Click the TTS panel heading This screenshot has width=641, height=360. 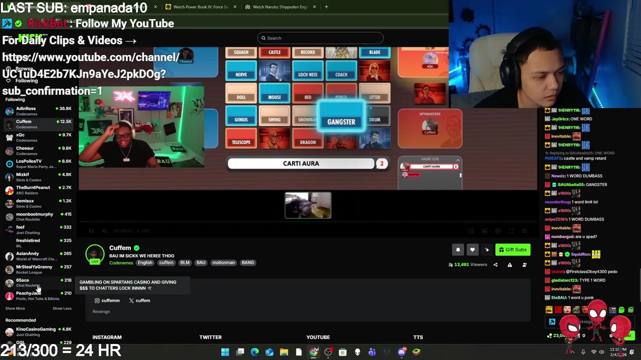[418, 337]
